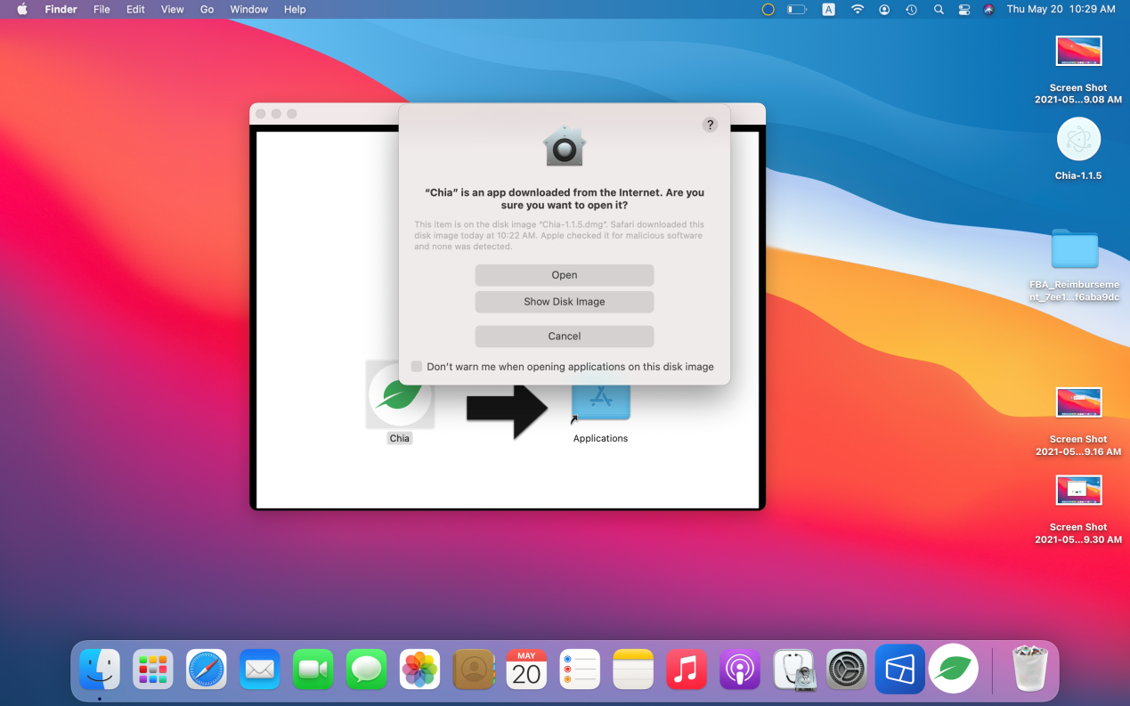Click the Siri icon in menu bar
Image resolution: width=1130 pixels, height=706 pixels.
[988, 10]
